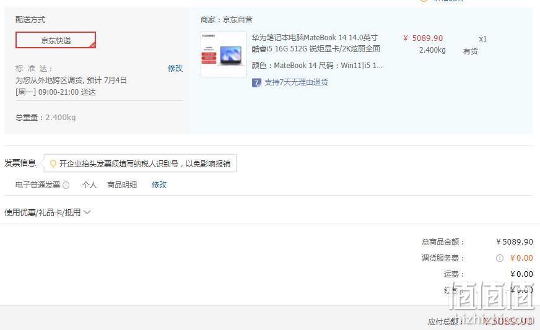Click the 发票信息 heading
The width and height of the screenshot is (540, 330).
(x=20, y=163)
